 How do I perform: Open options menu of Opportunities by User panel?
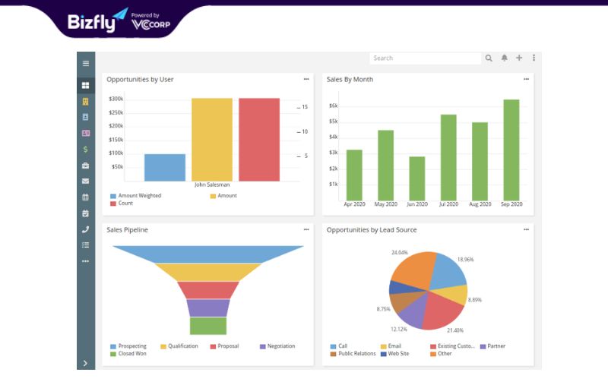coord(306,79)
